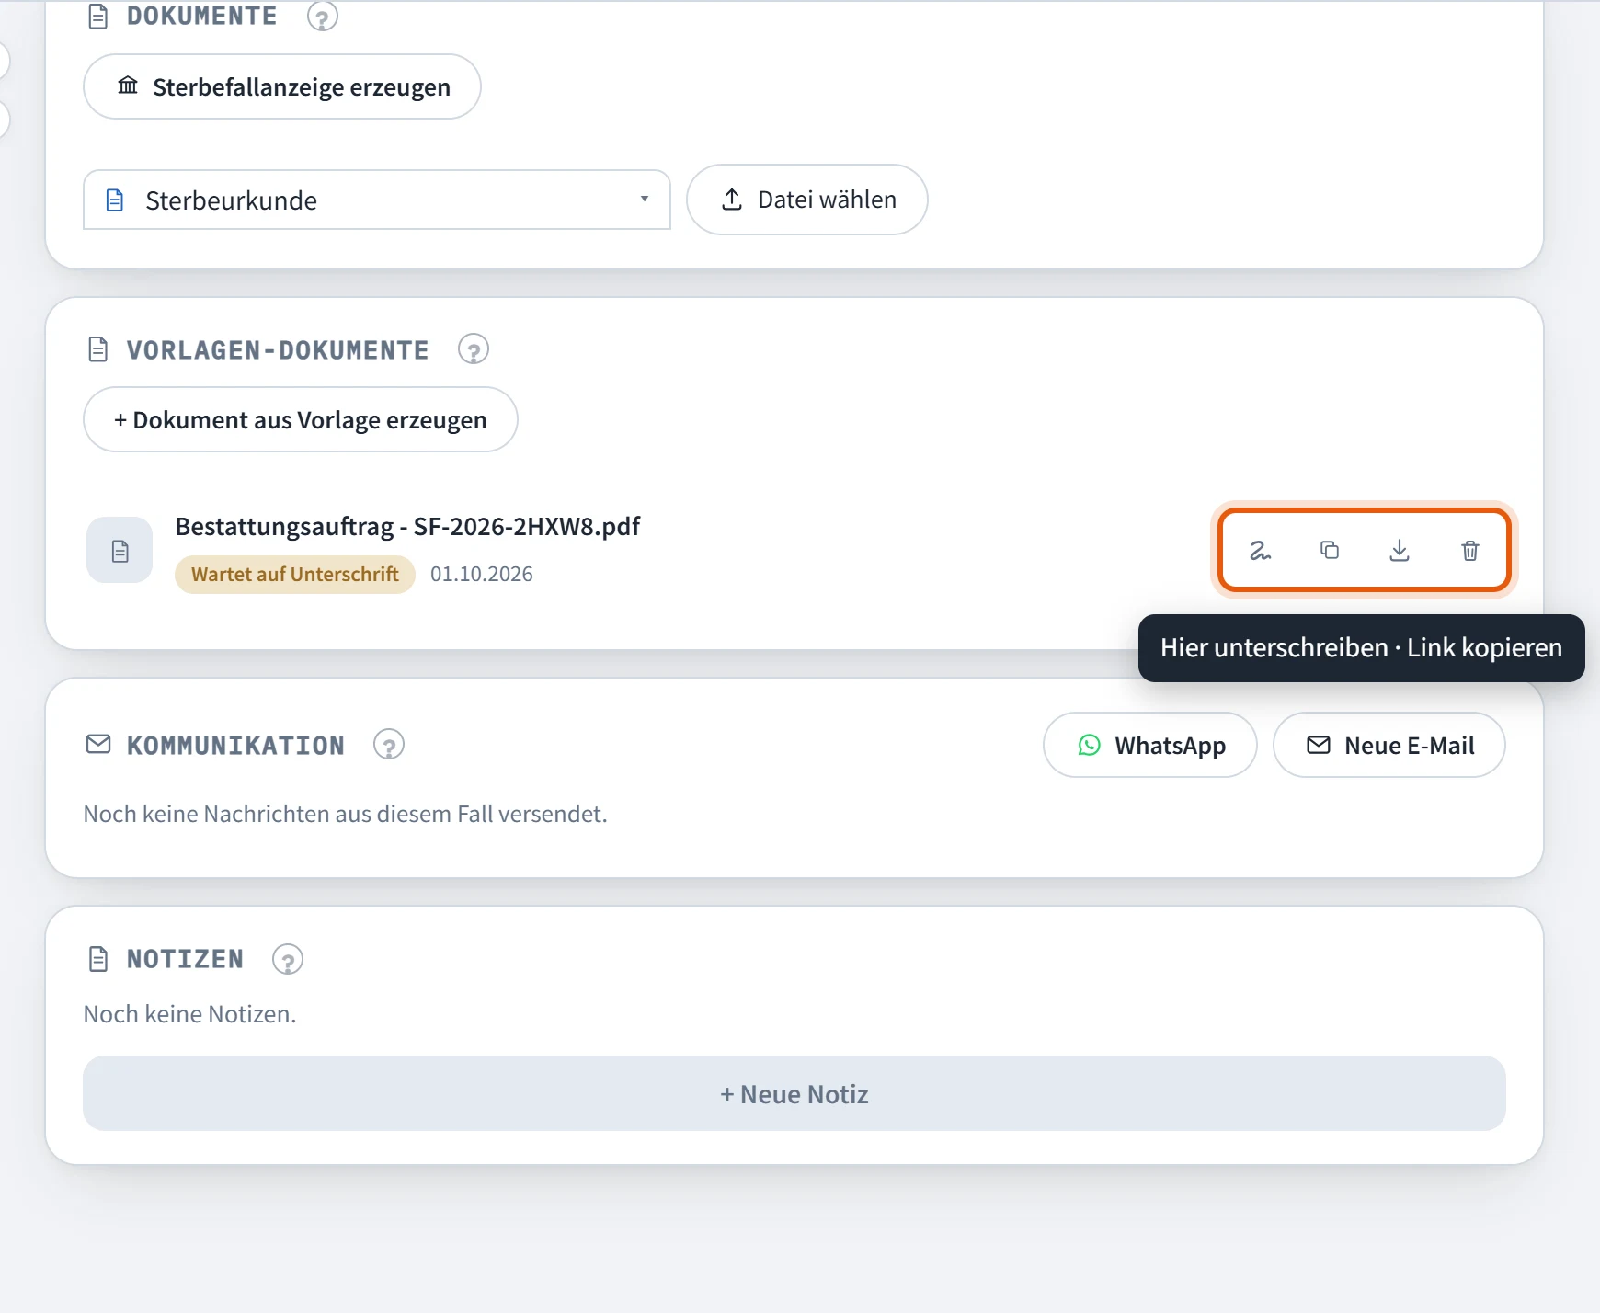Send a WhatsApp message
Image resolution: width=1600 pixels, height=1313 pixels.
click(x=1150, y=745)
